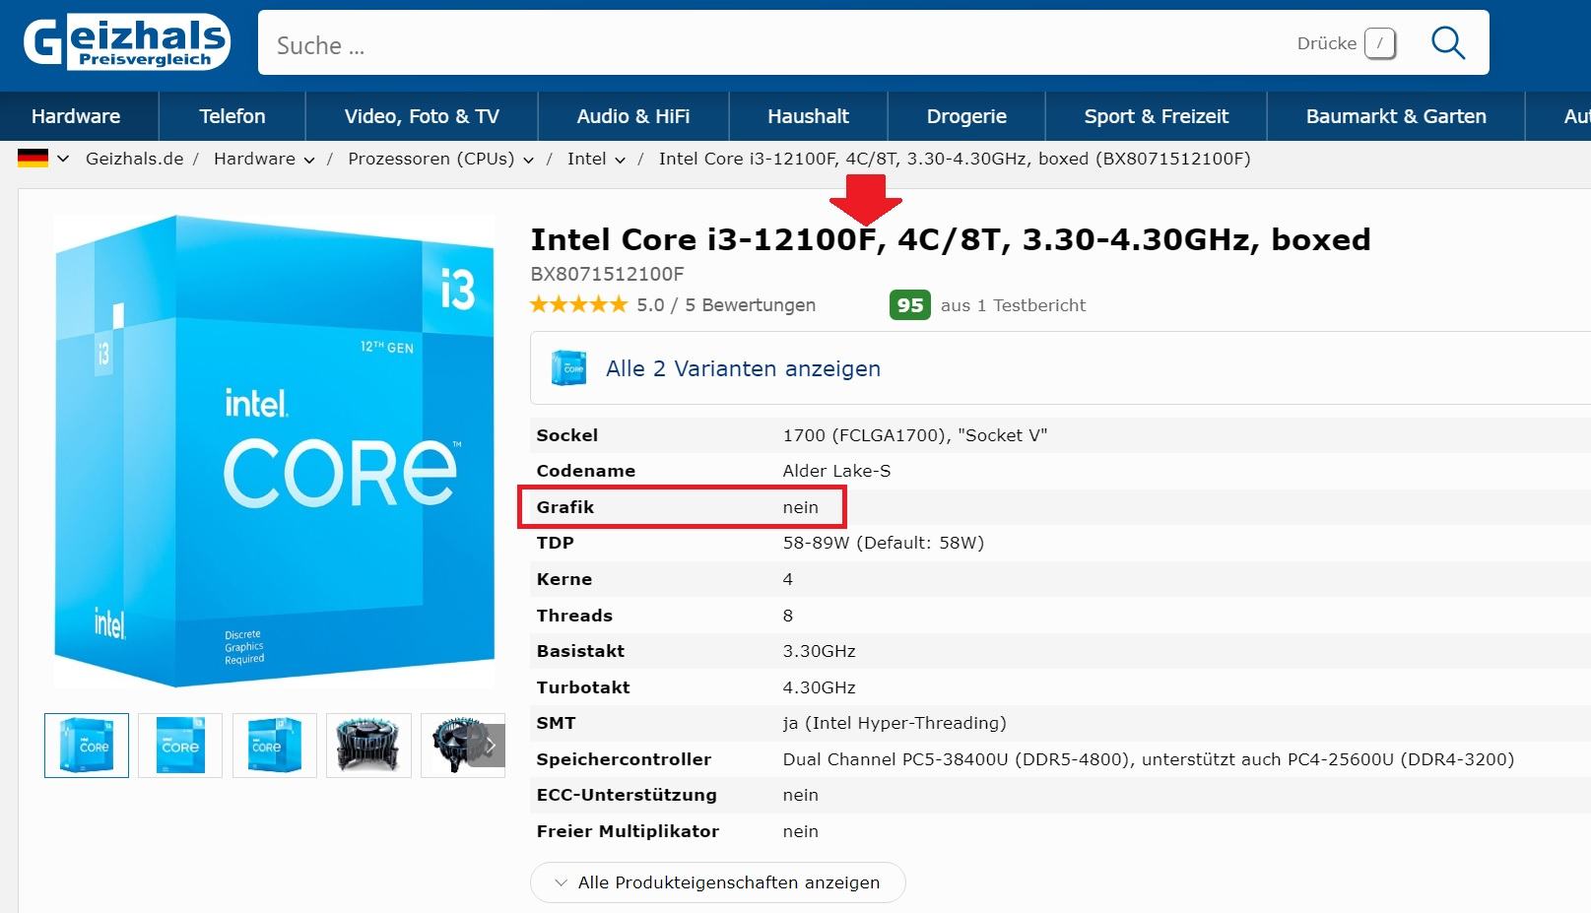Click the SMT value Intel Hyper-Threading
This screenshot has width=1591, height=913.
[895, 723]
